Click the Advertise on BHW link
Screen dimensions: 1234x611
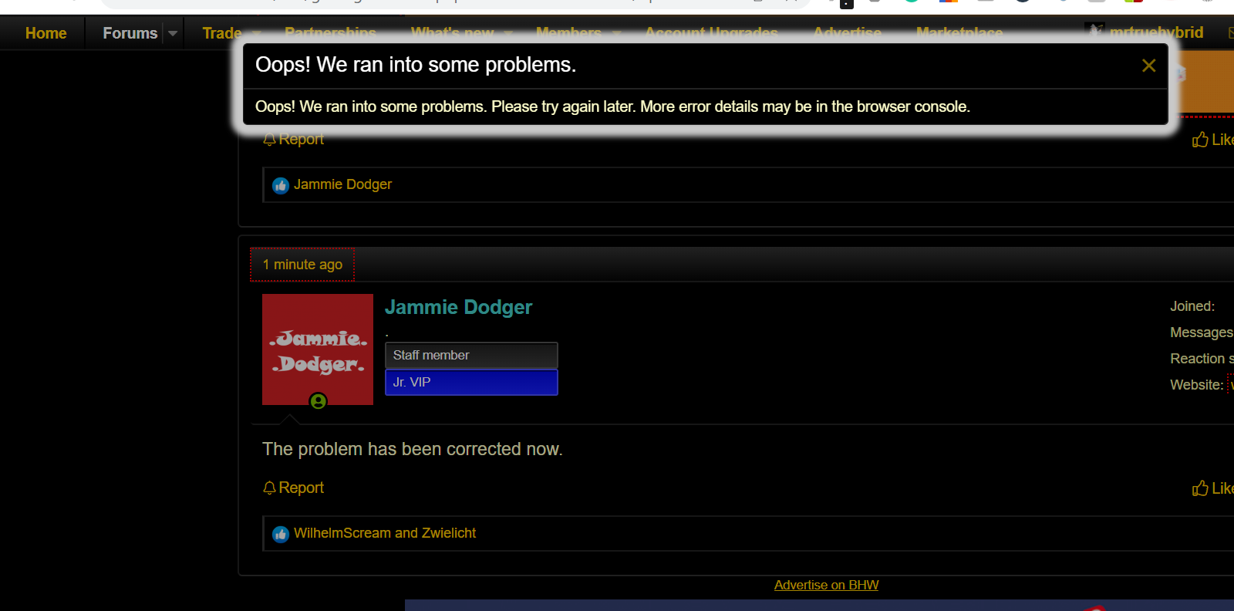coord(826,585)
